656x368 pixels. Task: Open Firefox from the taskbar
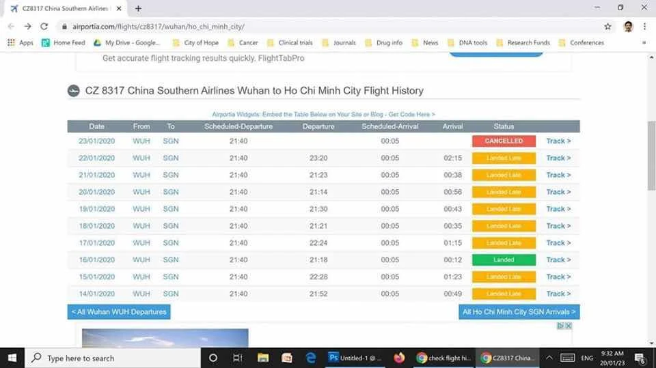point(399,358)
